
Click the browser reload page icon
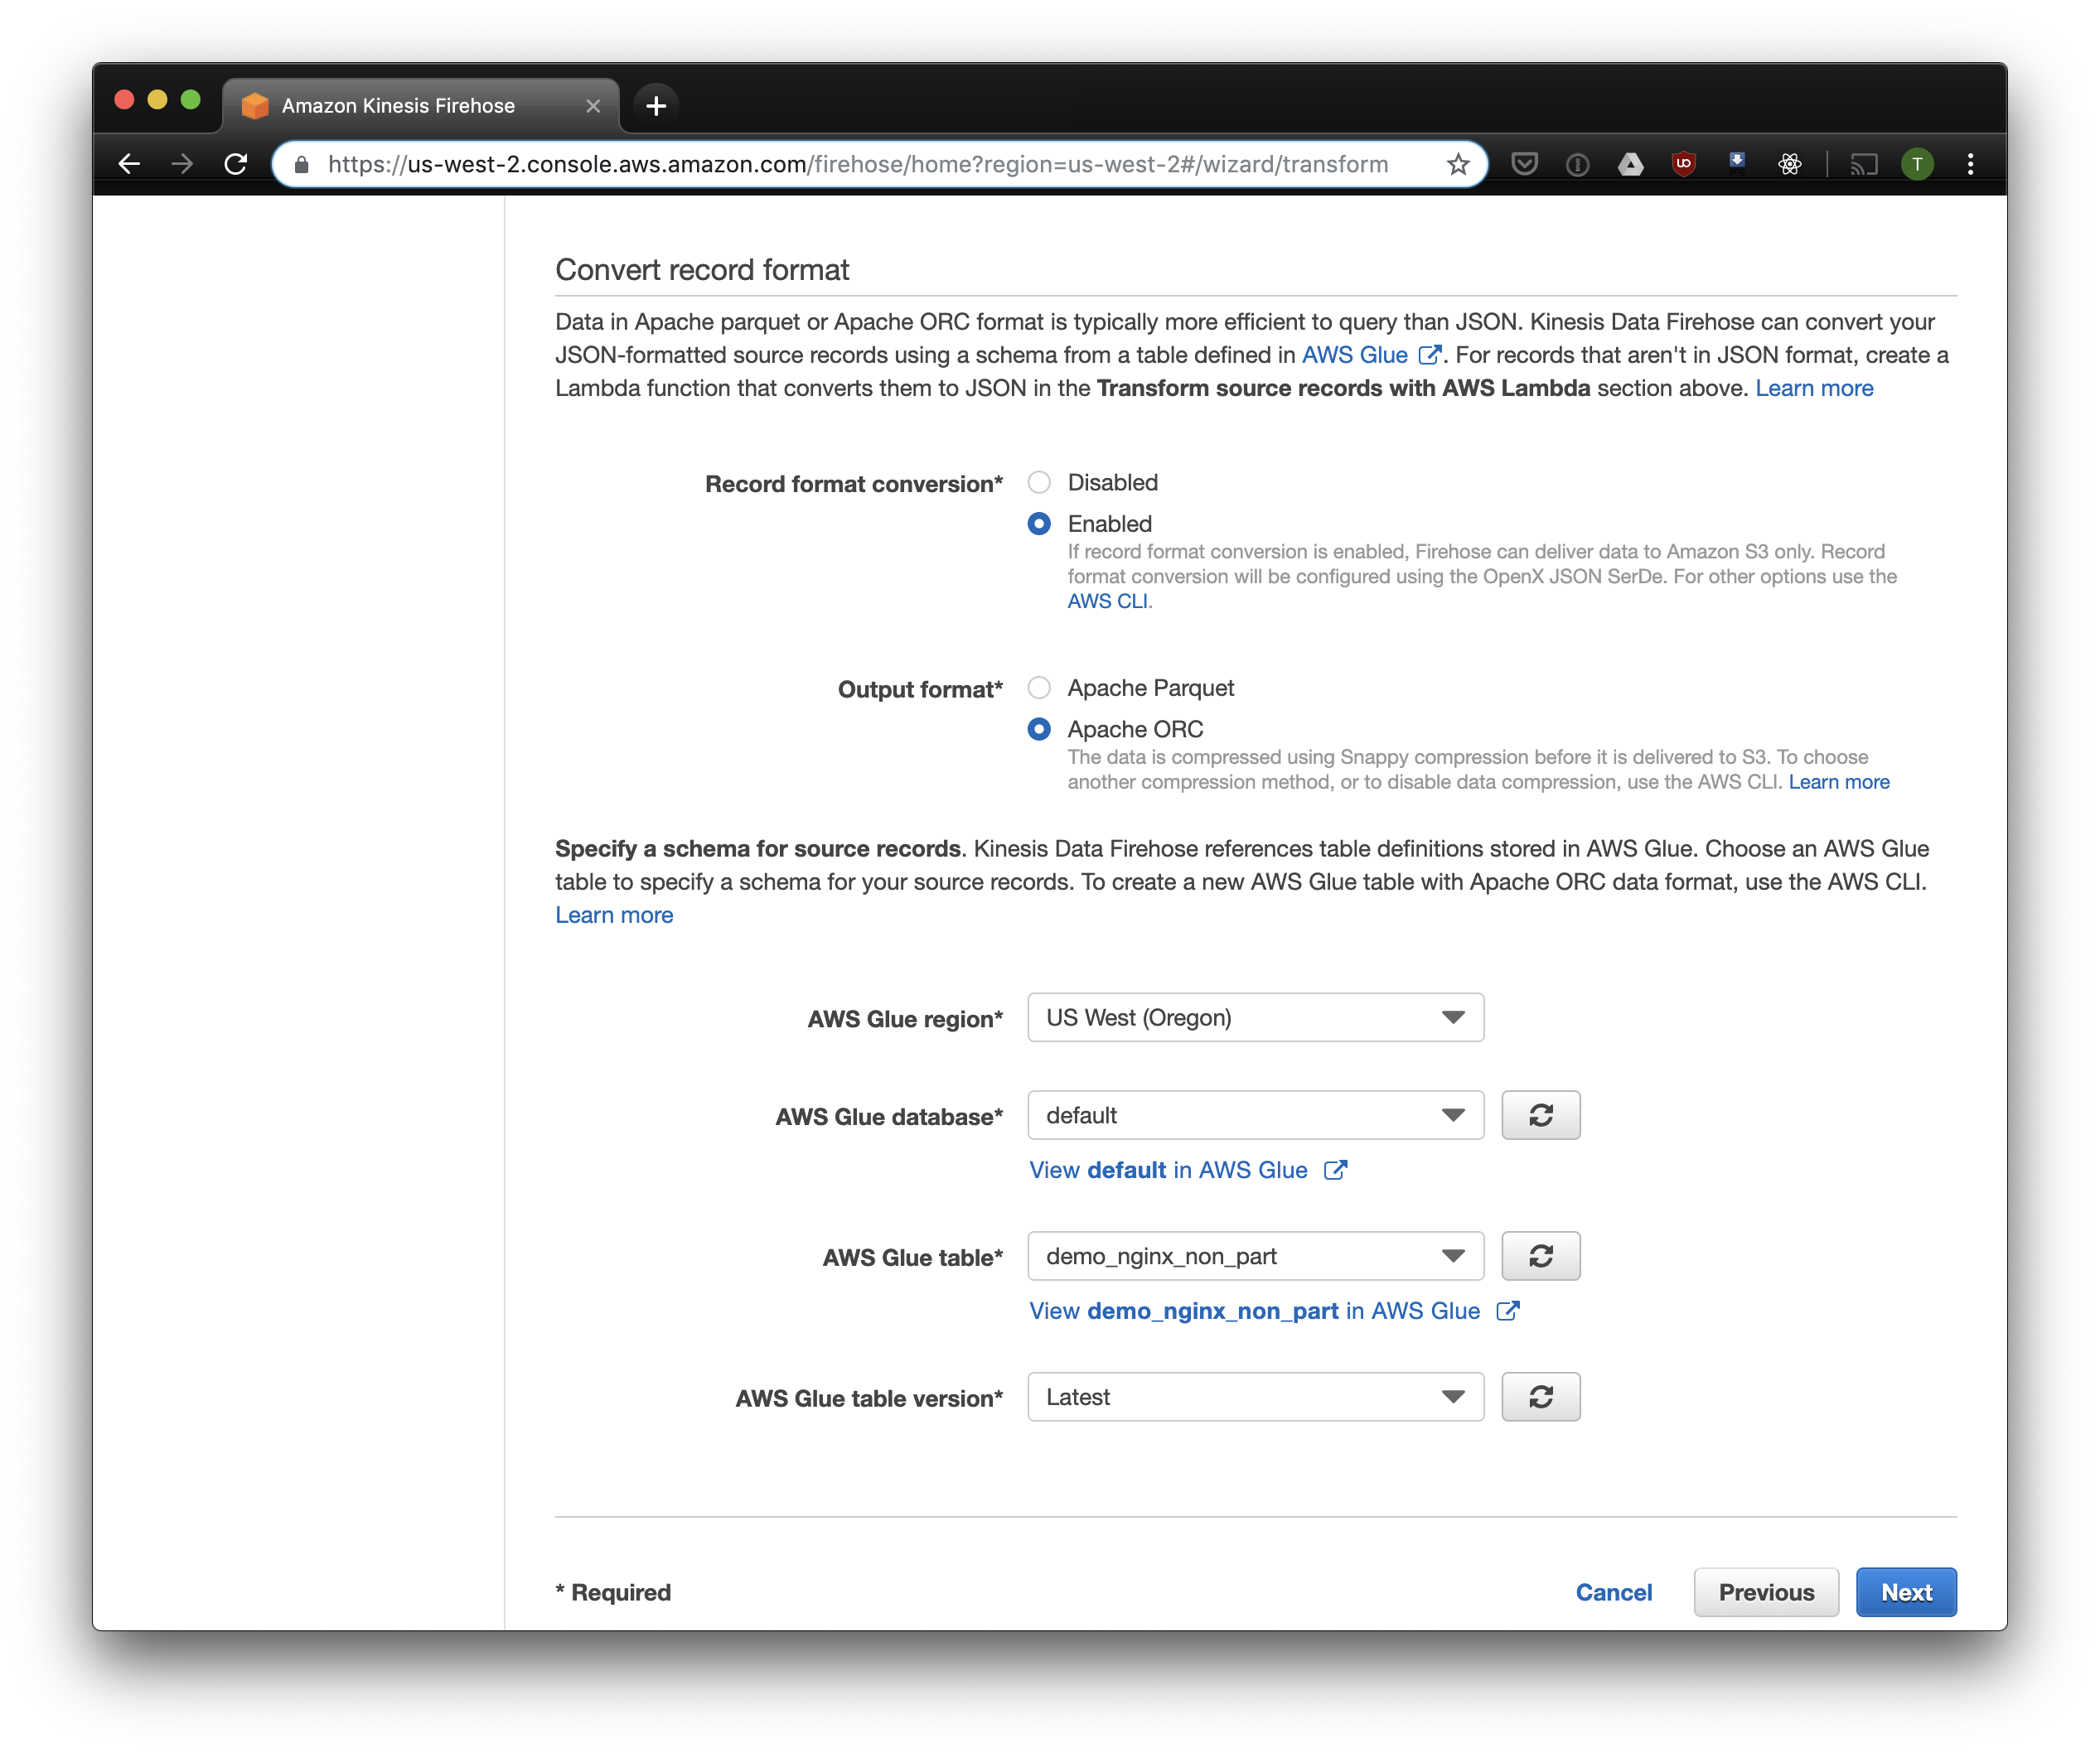(x=235, y=164)
